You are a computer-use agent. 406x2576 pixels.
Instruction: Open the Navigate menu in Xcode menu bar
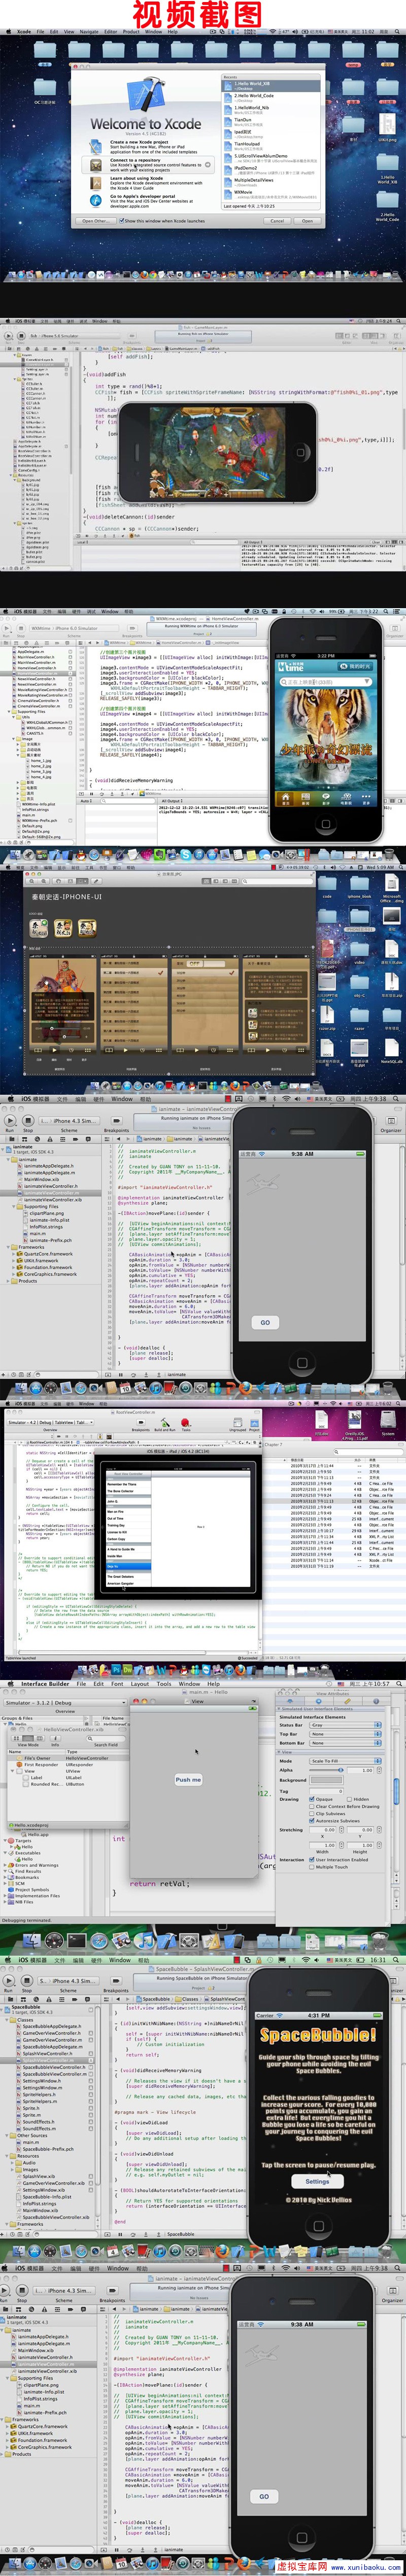click(x=89, y=31)
